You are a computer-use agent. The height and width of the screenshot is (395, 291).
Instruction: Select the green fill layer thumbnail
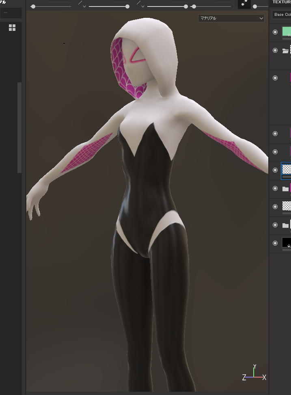click(x=287, y=32)
